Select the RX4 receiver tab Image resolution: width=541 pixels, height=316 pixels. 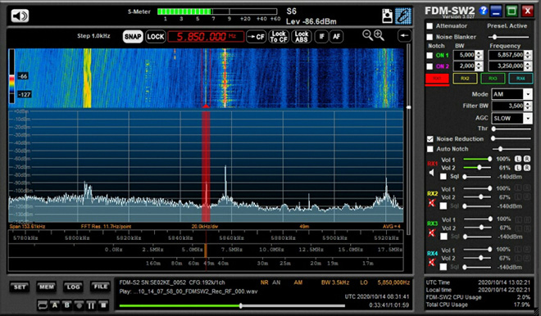pyautogui.click(x=521, y=79)
